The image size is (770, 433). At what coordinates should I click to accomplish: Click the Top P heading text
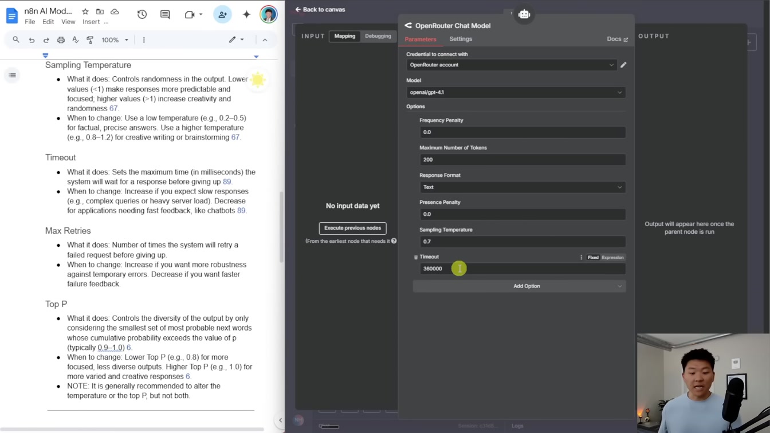click(x=56, y=304)
